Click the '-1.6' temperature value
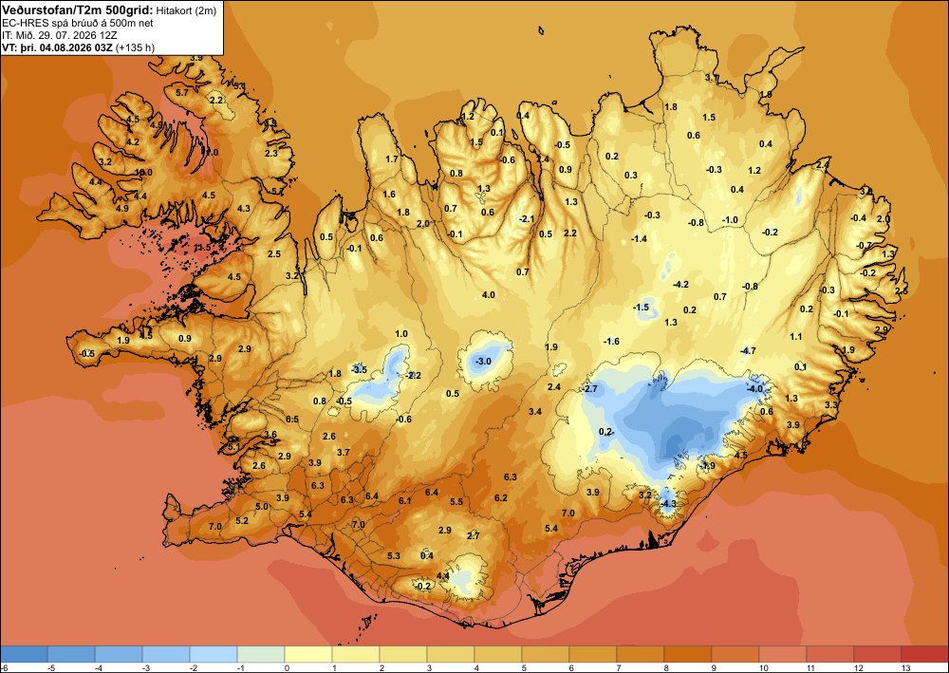 (x=612, y=342)
